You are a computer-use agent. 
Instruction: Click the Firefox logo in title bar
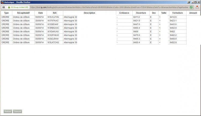(x=2, y=2)
